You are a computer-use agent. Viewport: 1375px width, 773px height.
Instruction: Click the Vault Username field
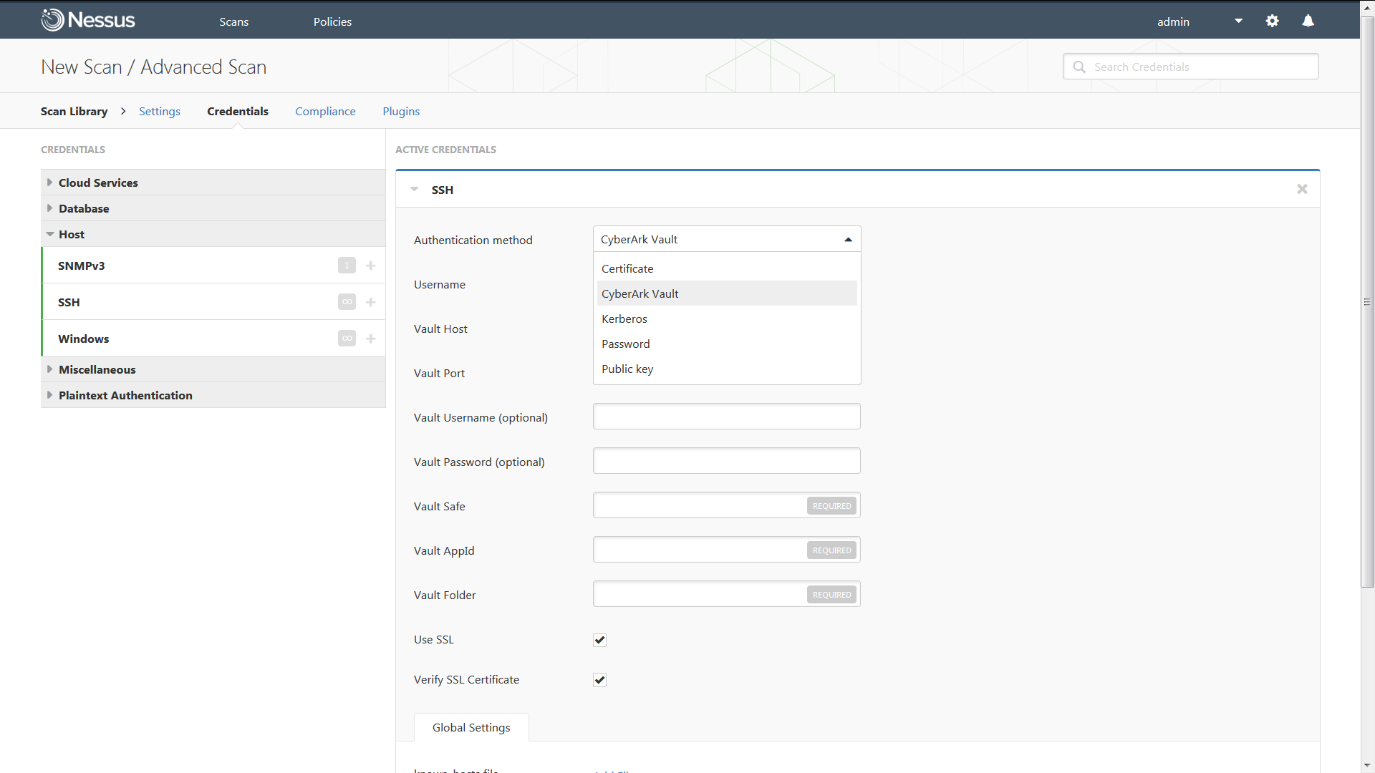click(x=726, y=417)
